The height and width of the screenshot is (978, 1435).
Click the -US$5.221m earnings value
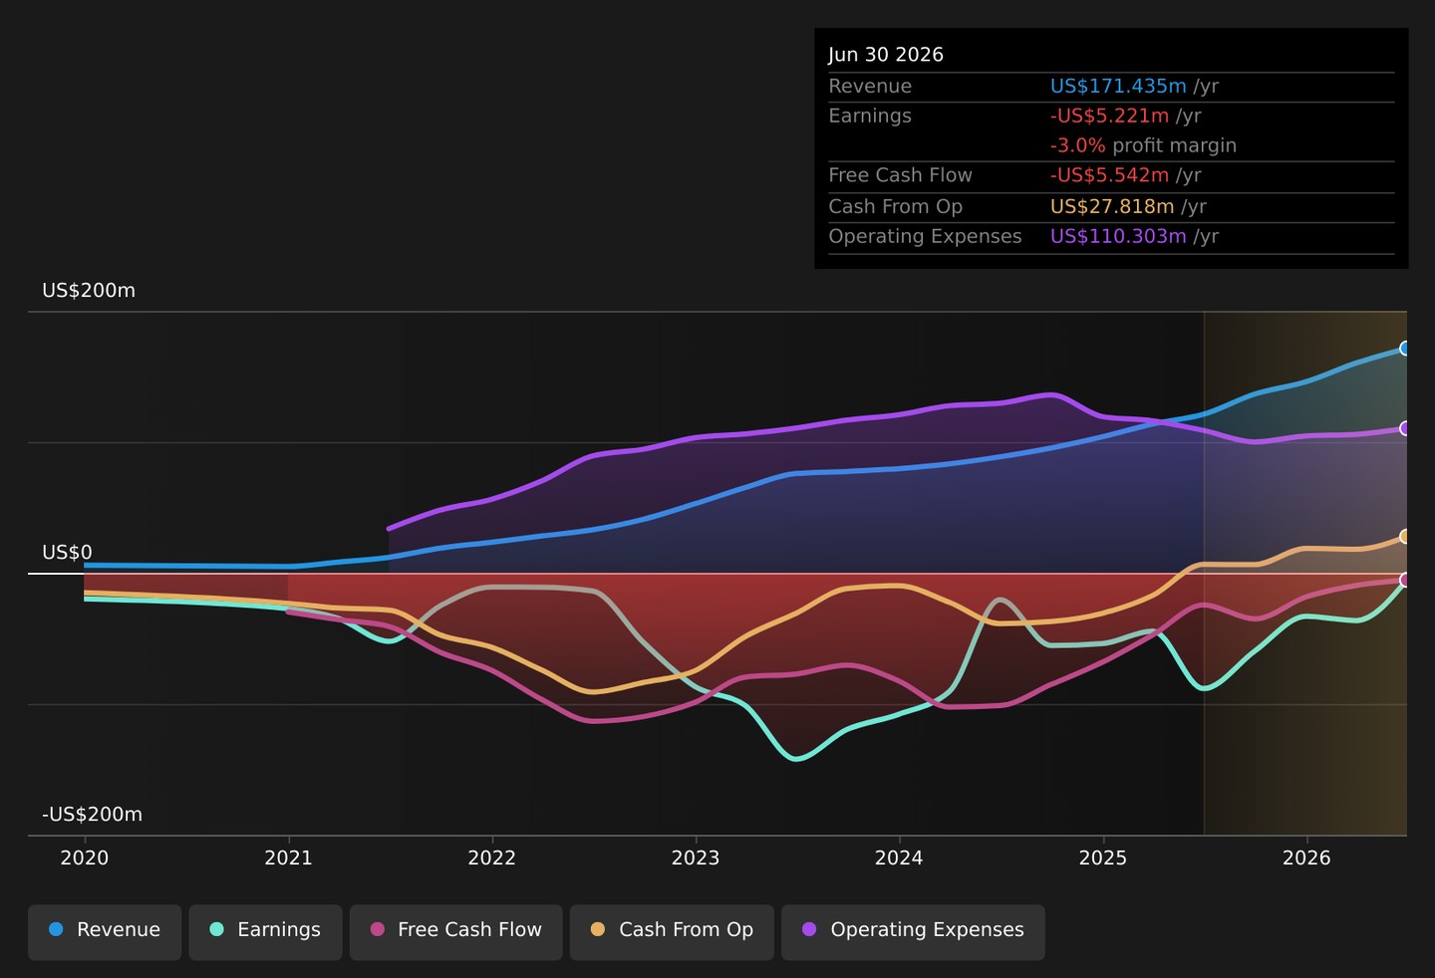(x=1109, y=116)
